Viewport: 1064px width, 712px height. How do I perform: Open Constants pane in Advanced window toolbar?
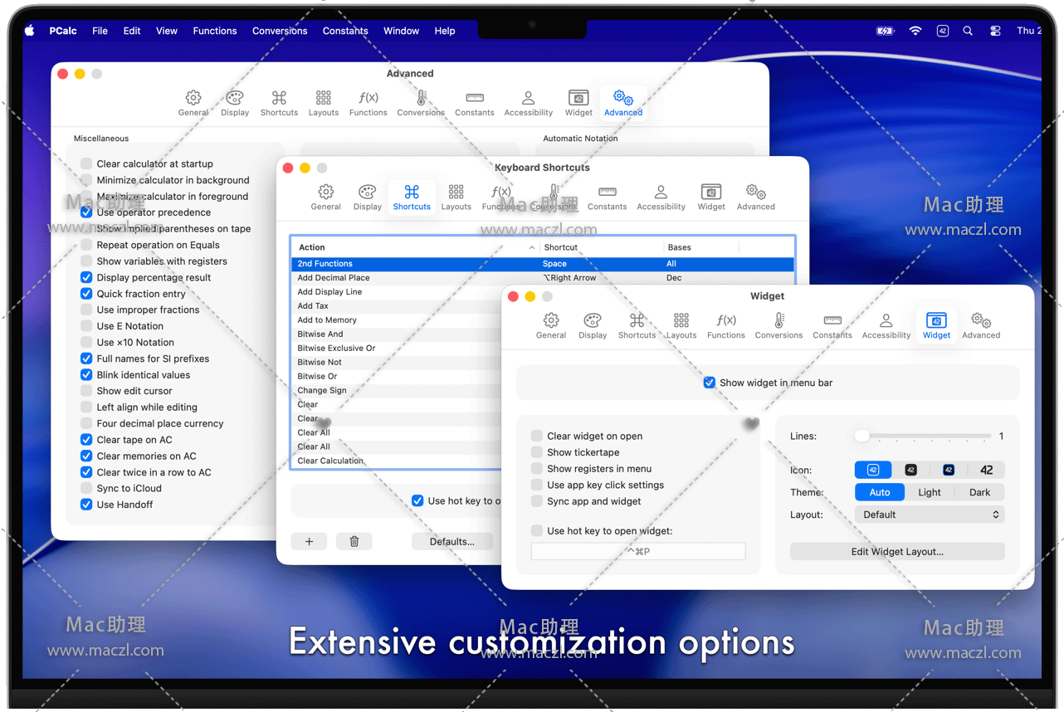[x=474, y=103]
